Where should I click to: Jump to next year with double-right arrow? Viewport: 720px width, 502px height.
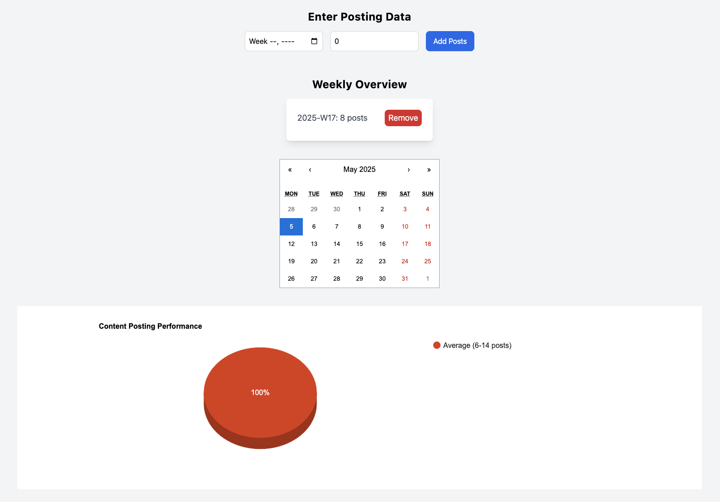tap(429, 170)
